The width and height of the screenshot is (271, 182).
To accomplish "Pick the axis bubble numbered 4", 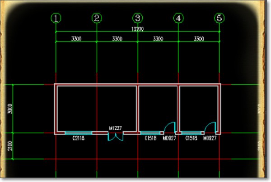I will (x=178, y=18).
